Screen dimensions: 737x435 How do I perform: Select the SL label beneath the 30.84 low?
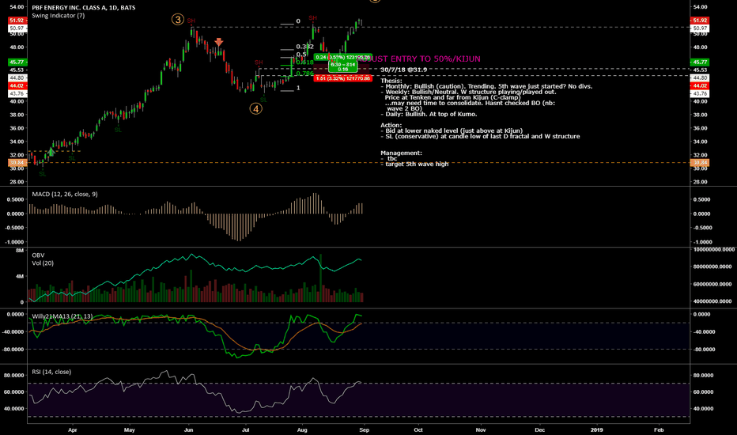click(x=43, y=173)
